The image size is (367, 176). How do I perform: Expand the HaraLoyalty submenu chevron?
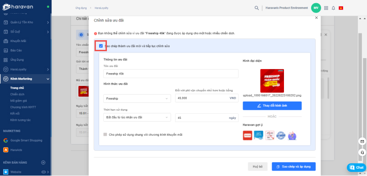click(x=48, y=69)
